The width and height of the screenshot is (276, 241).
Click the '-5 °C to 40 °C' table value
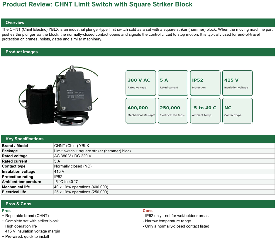coord(66,182)
